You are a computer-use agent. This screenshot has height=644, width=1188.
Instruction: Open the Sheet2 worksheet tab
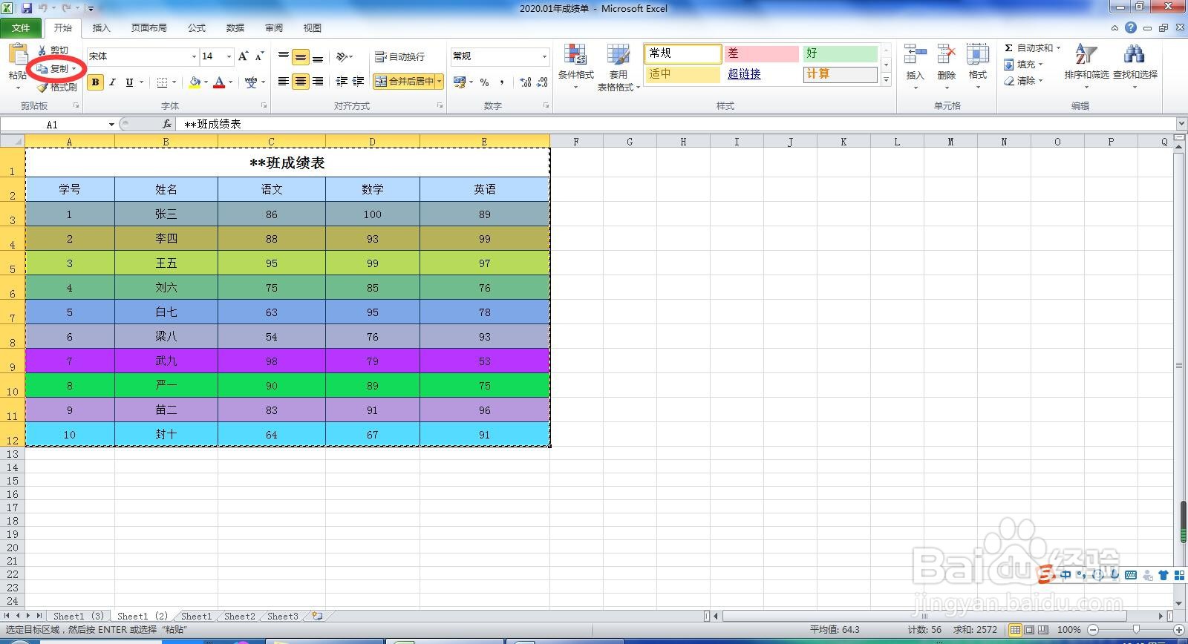[239, 616]
